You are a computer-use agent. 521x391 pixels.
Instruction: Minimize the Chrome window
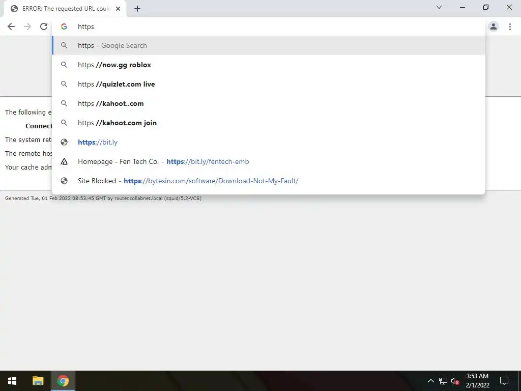(x=462, y=7)
